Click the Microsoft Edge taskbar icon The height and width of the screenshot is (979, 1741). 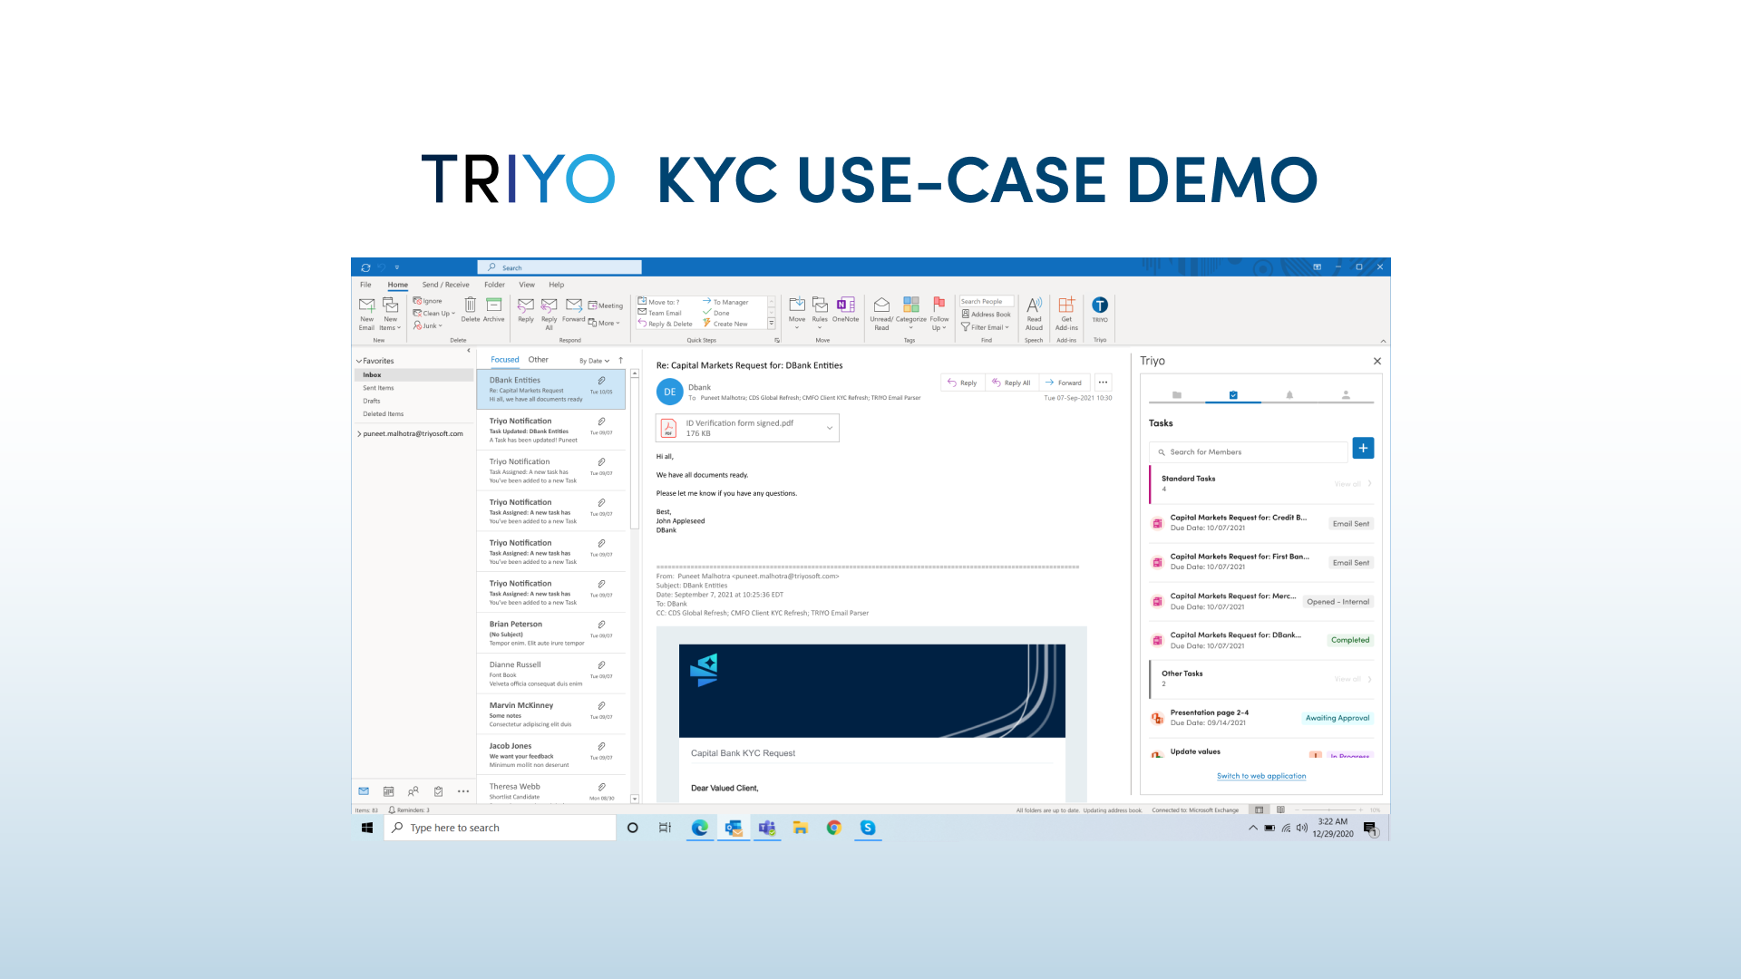tap(700, 828)
